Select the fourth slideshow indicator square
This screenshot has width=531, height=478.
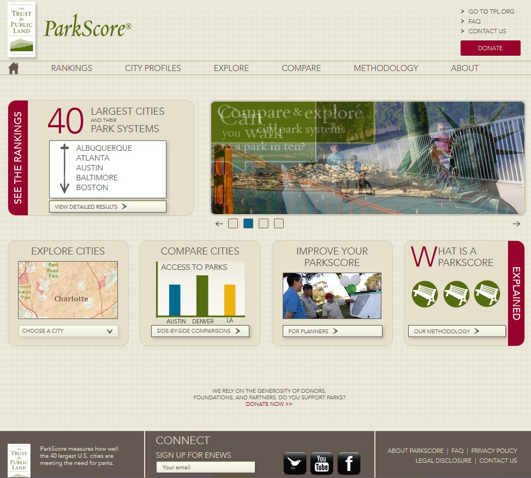pyautogui.click(x=279, y=223)
